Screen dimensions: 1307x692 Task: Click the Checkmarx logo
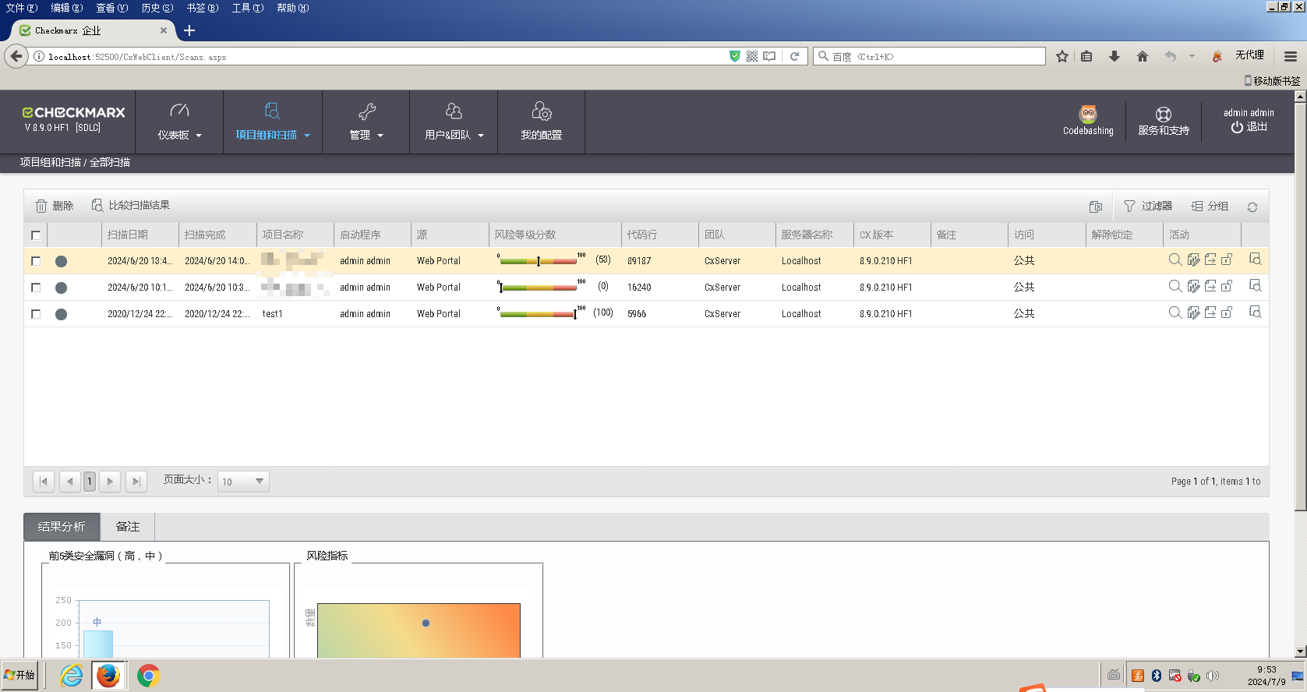click(x=73, y=112)
